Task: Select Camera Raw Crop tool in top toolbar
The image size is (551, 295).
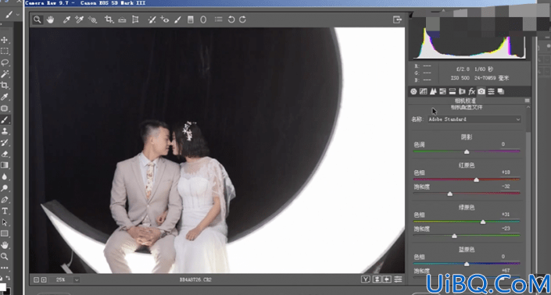Action: click(109, 20)
